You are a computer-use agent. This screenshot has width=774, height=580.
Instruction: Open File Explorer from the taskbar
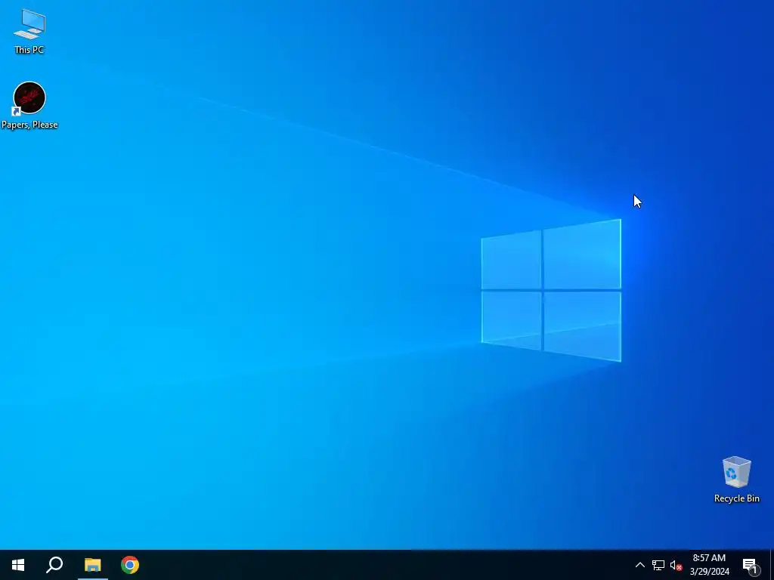point(92,565)
